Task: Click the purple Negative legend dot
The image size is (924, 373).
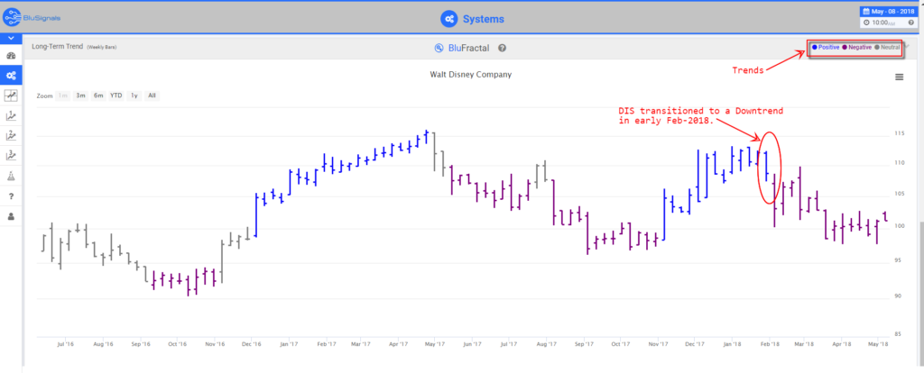Action: pos(845,47)
